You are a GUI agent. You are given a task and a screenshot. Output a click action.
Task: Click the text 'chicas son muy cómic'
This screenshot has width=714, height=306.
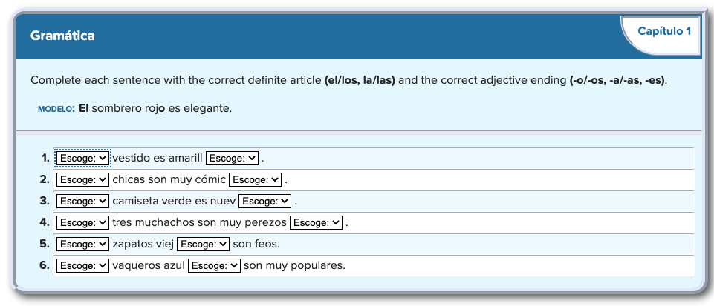[169, 179]
